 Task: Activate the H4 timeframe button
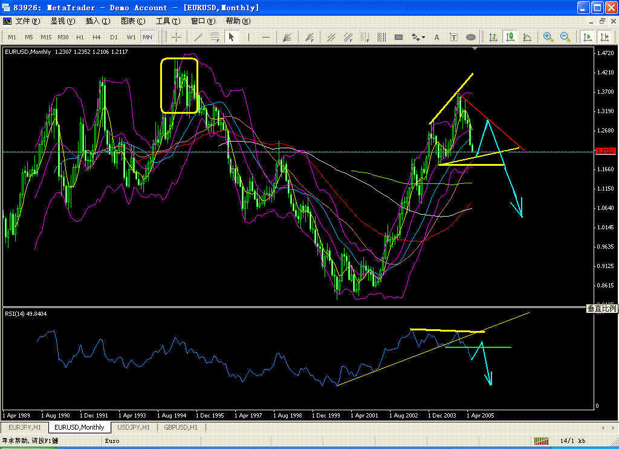point(96,37)
